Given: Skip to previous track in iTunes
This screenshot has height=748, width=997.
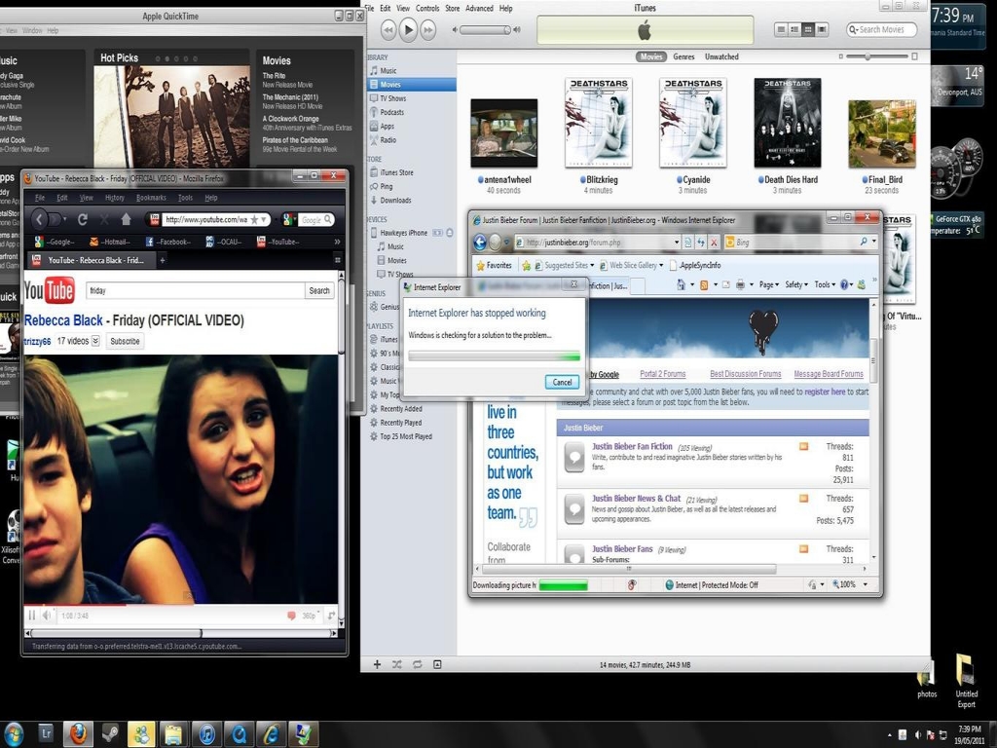Looking at the screenshot, I should click(x=388, y=29).
